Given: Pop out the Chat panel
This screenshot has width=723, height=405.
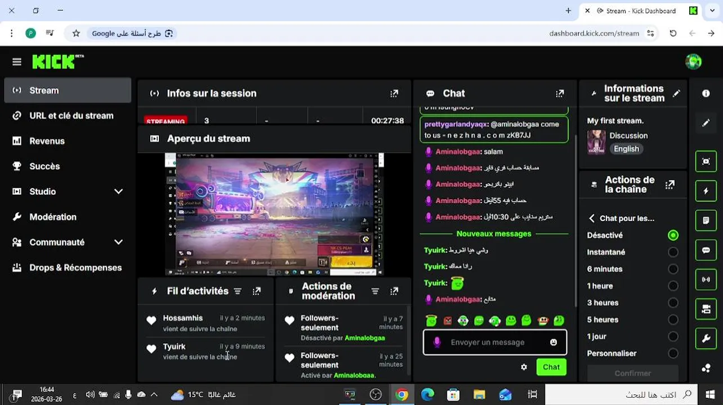Looking at the screenshot, I should [x=560, y=93].
